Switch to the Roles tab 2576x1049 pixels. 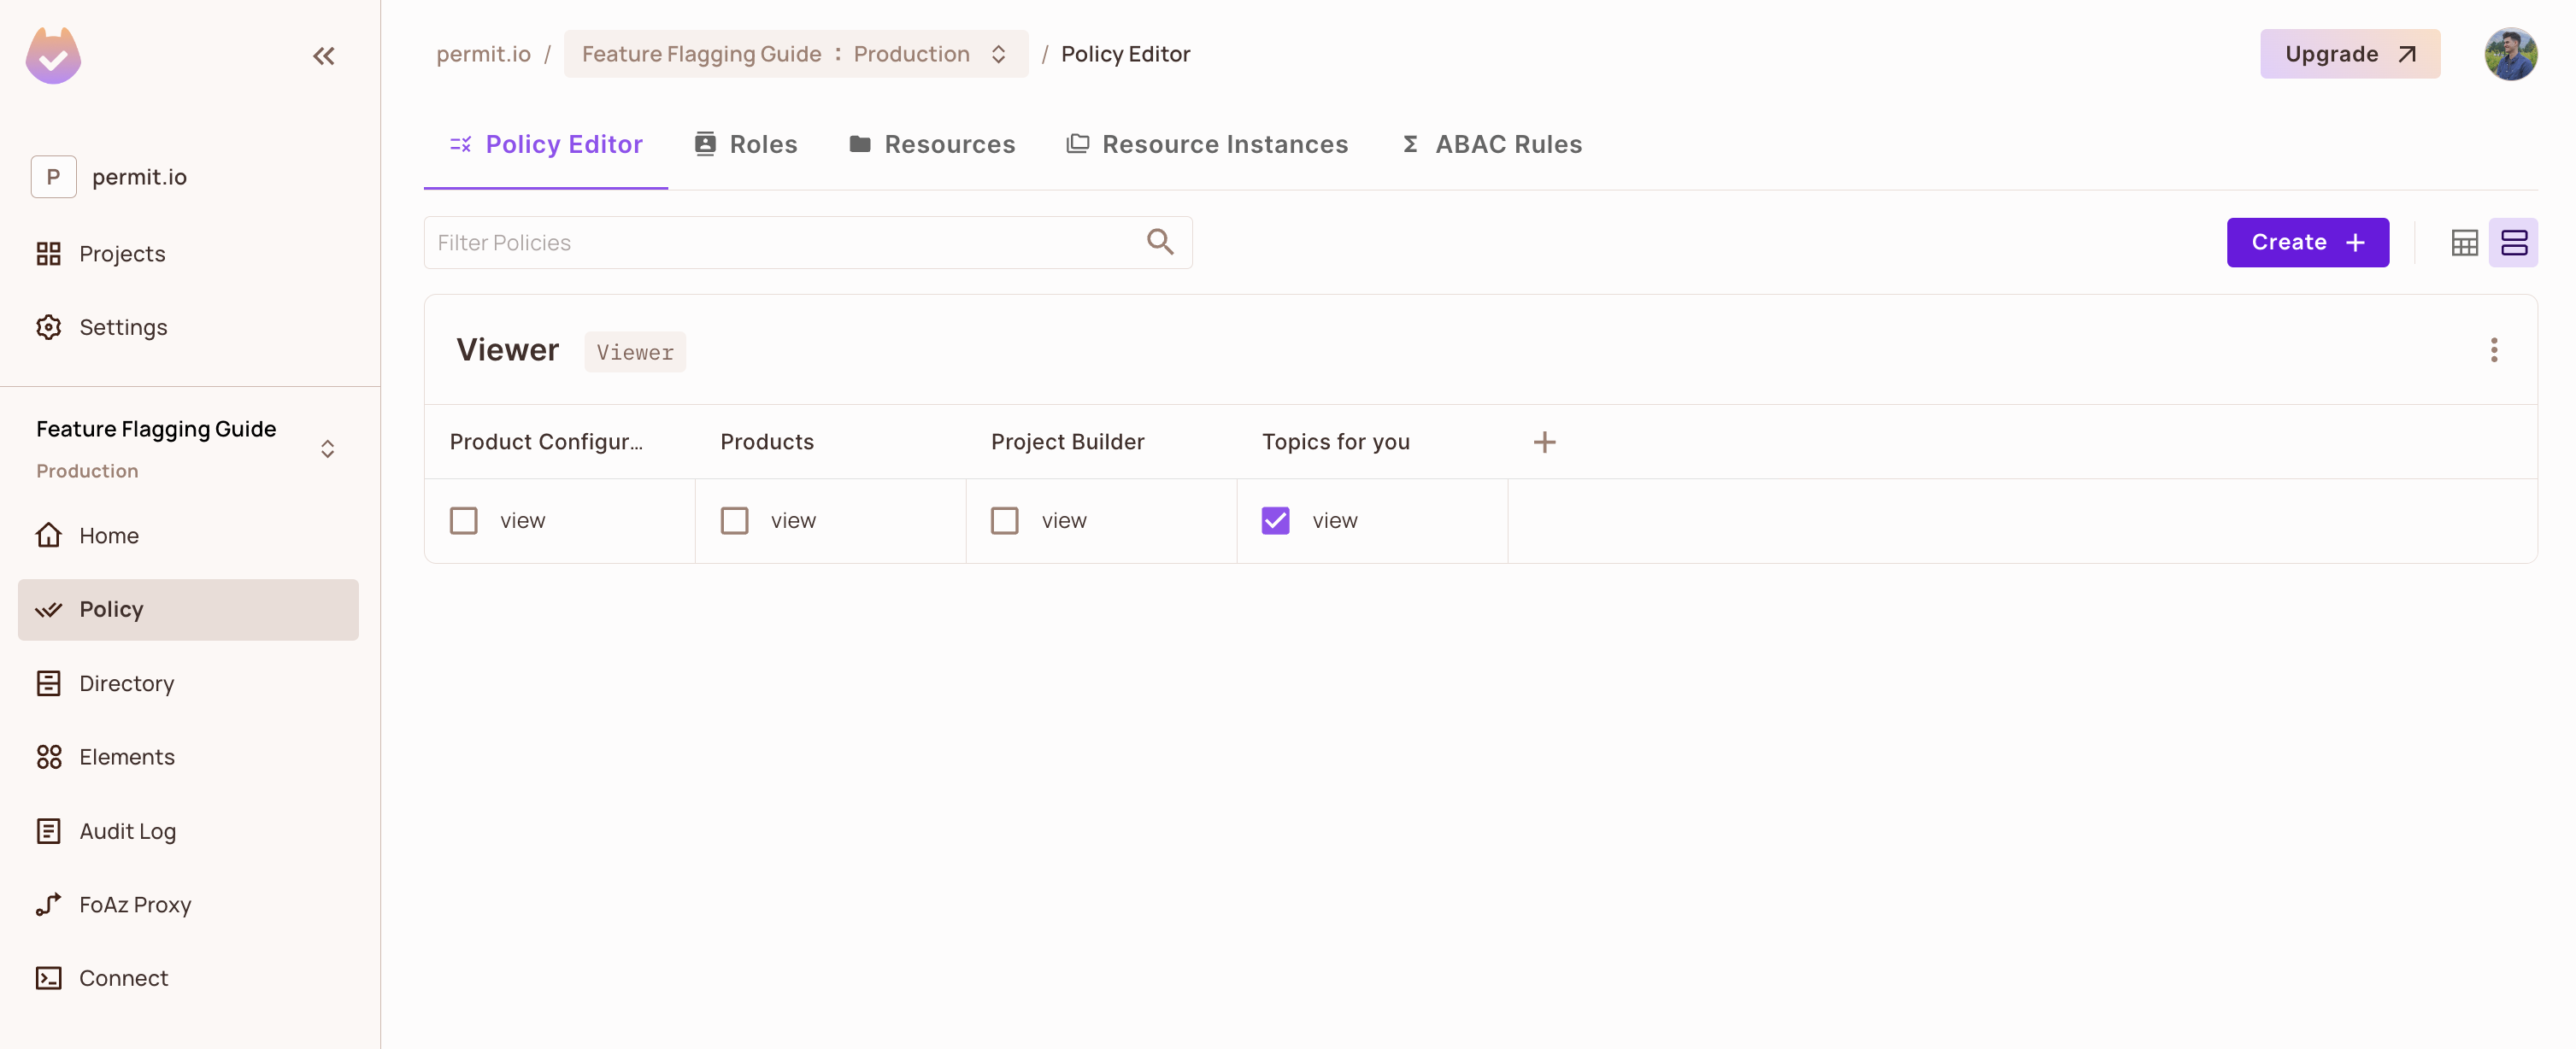(x=744, y=144)
